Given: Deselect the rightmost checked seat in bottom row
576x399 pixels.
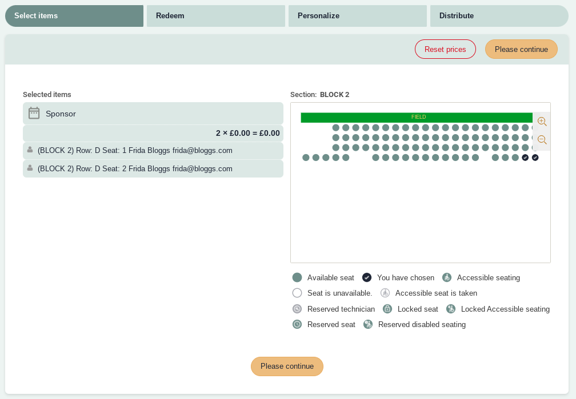Looking at the screenshot, I should pos(535,158).
